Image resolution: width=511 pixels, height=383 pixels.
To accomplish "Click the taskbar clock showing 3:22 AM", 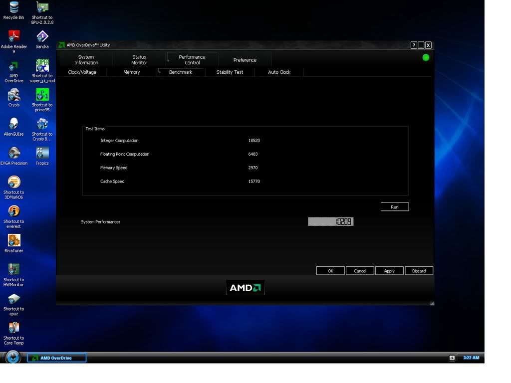I will 471,358.
